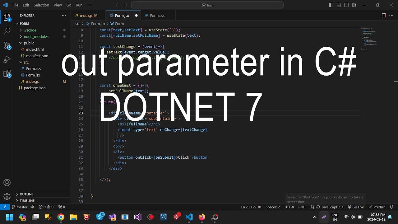Click the code minimap preview
The image size is (398, 224).
[369, 39]
